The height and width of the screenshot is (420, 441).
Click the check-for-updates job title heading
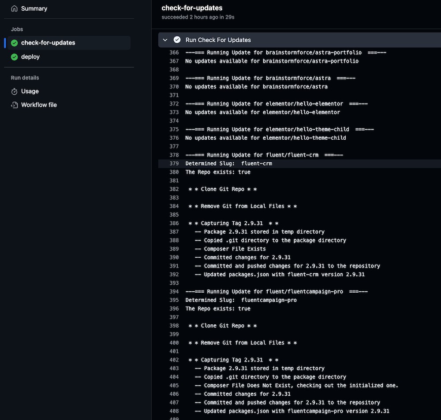click(192, 8)
